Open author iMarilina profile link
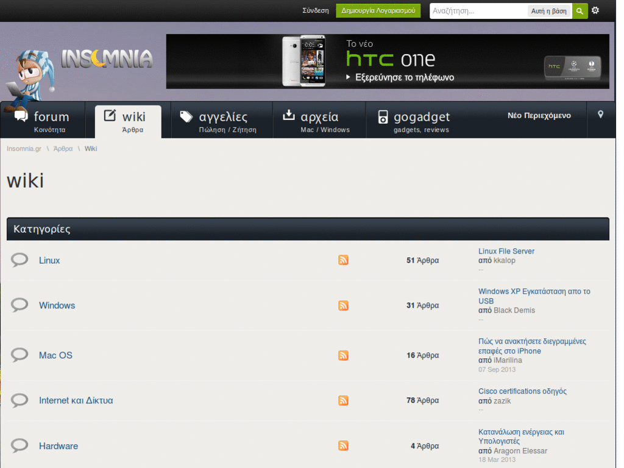The image size is (624, 468). (508, 360)
